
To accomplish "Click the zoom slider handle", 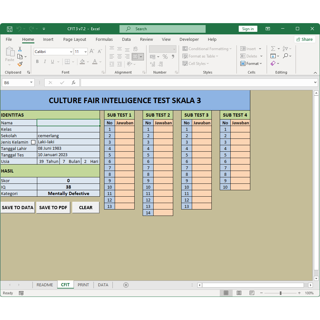I will (x=280, y=293).
